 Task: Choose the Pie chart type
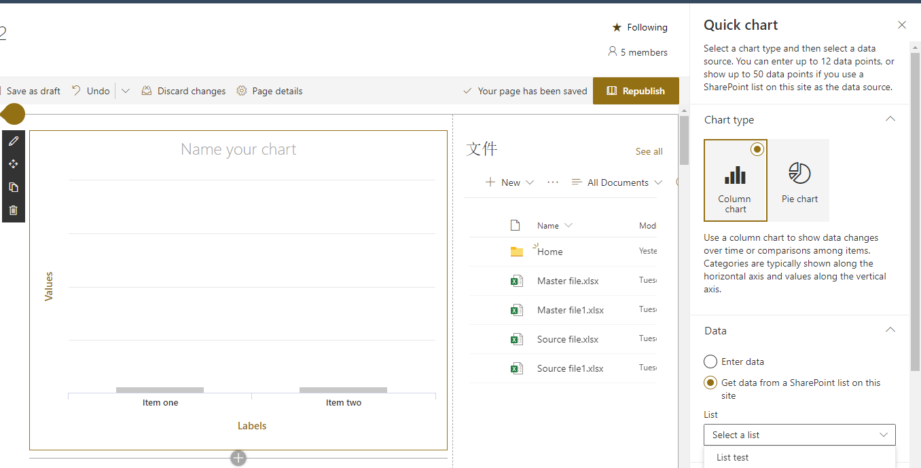coord(799,180)
